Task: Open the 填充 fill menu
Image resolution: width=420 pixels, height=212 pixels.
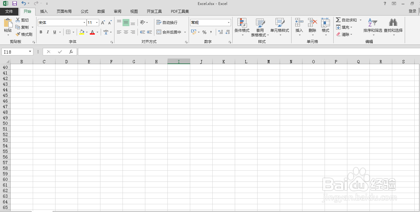Action: [x=344, y=27]
